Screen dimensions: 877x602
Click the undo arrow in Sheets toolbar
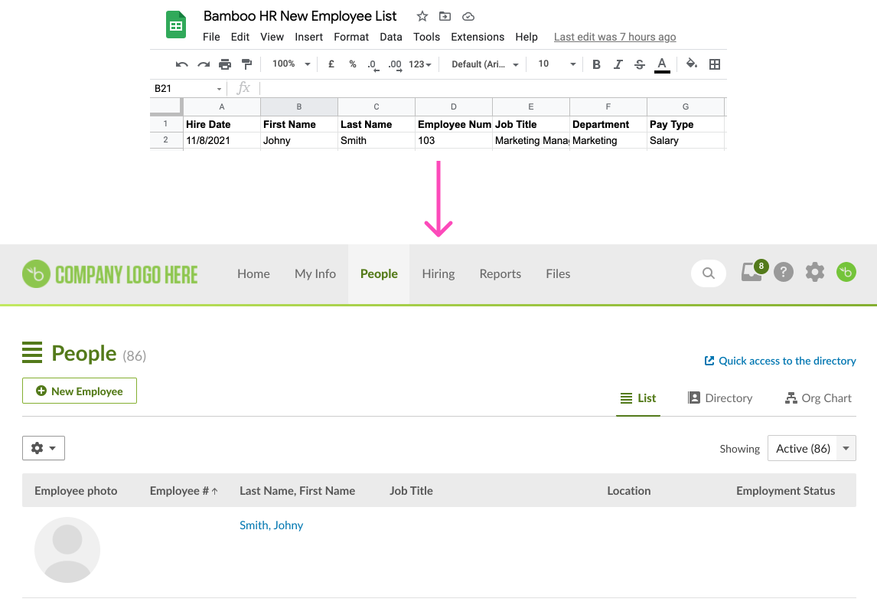pyautogui.click(x=181, y=64)
